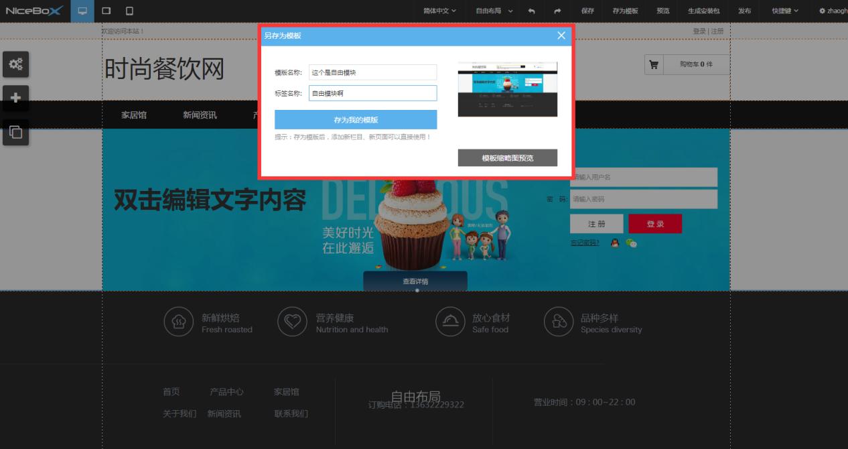Click the 标签名称 tag name input field
Image resolution: width=848 pixels, height=449 pixels.
[372, 93]
